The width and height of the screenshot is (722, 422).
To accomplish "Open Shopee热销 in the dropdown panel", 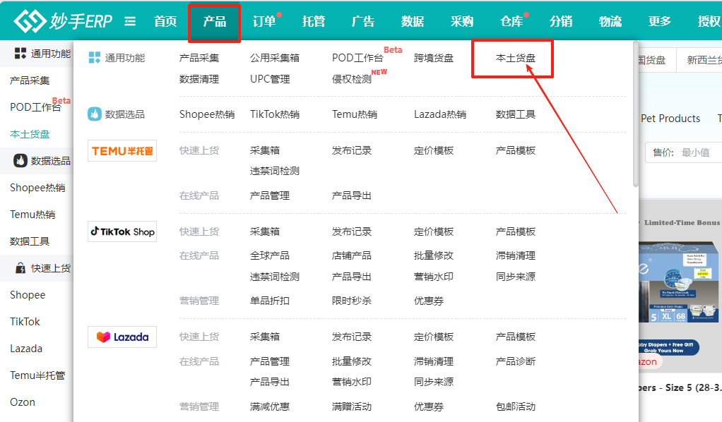I will click(207, 114).
